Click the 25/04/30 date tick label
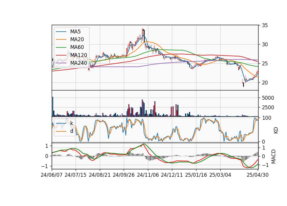Screen dimensions: 287x206 (258, 175)
